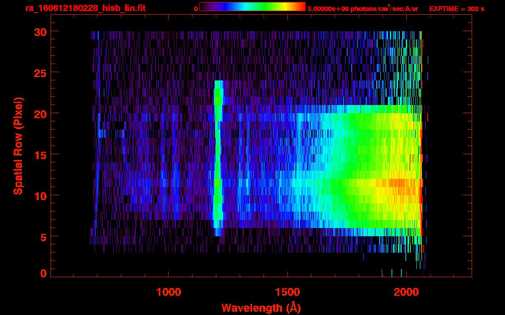Click the 5.00000e+06 photons colorbar maximum label
This screenshot has height=315, width=505.
[x=363, y=9]
